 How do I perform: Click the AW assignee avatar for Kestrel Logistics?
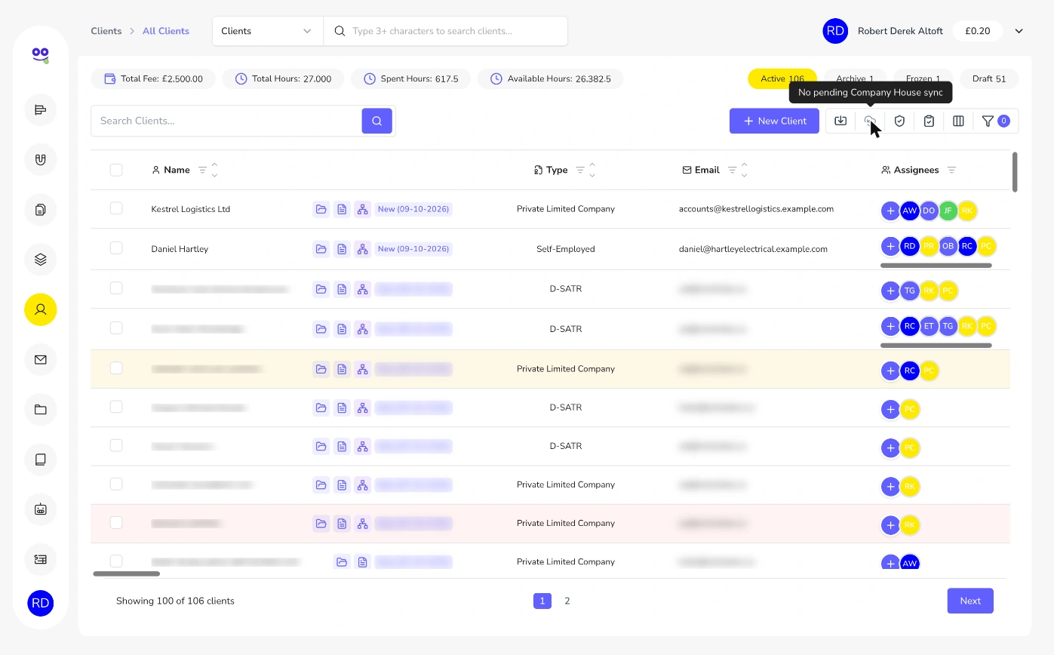[910, 211]
